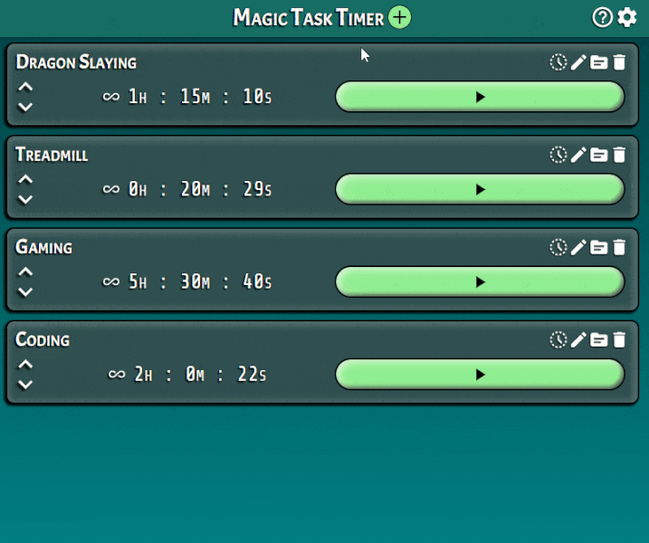This screenshot has height=543, width=649.
Task: Open the help question mark icon
Action: (x=602, y=18)
